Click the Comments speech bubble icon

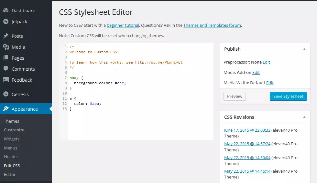[6, 69]
